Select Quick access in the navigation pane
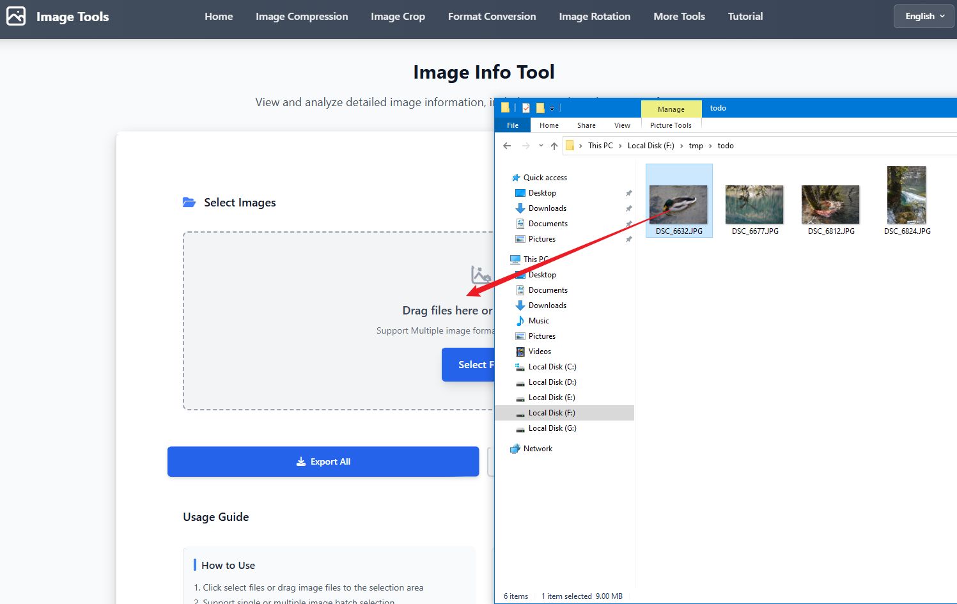This screenshot has width=957, height=604. 545,178
